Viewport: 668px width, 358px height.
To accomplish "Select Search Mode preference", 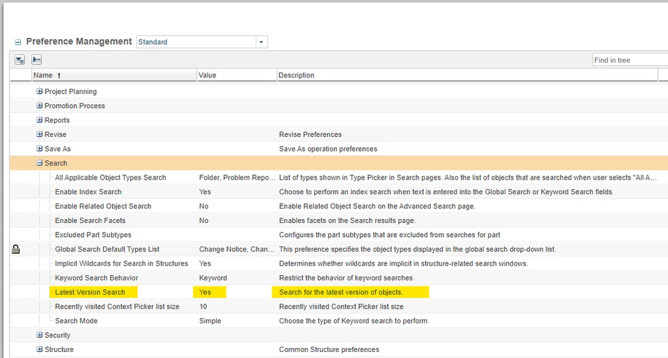I will coord(76,321).
